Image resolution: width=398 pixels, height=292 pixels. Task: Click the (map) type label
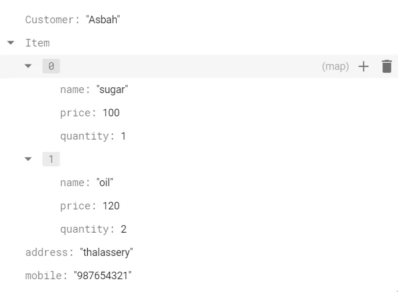[x=335, y=66]
